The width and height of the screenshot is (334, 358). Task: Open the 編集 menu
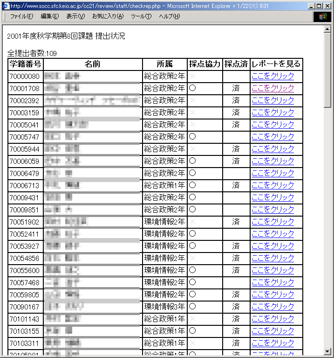click(x=49, y=16)
